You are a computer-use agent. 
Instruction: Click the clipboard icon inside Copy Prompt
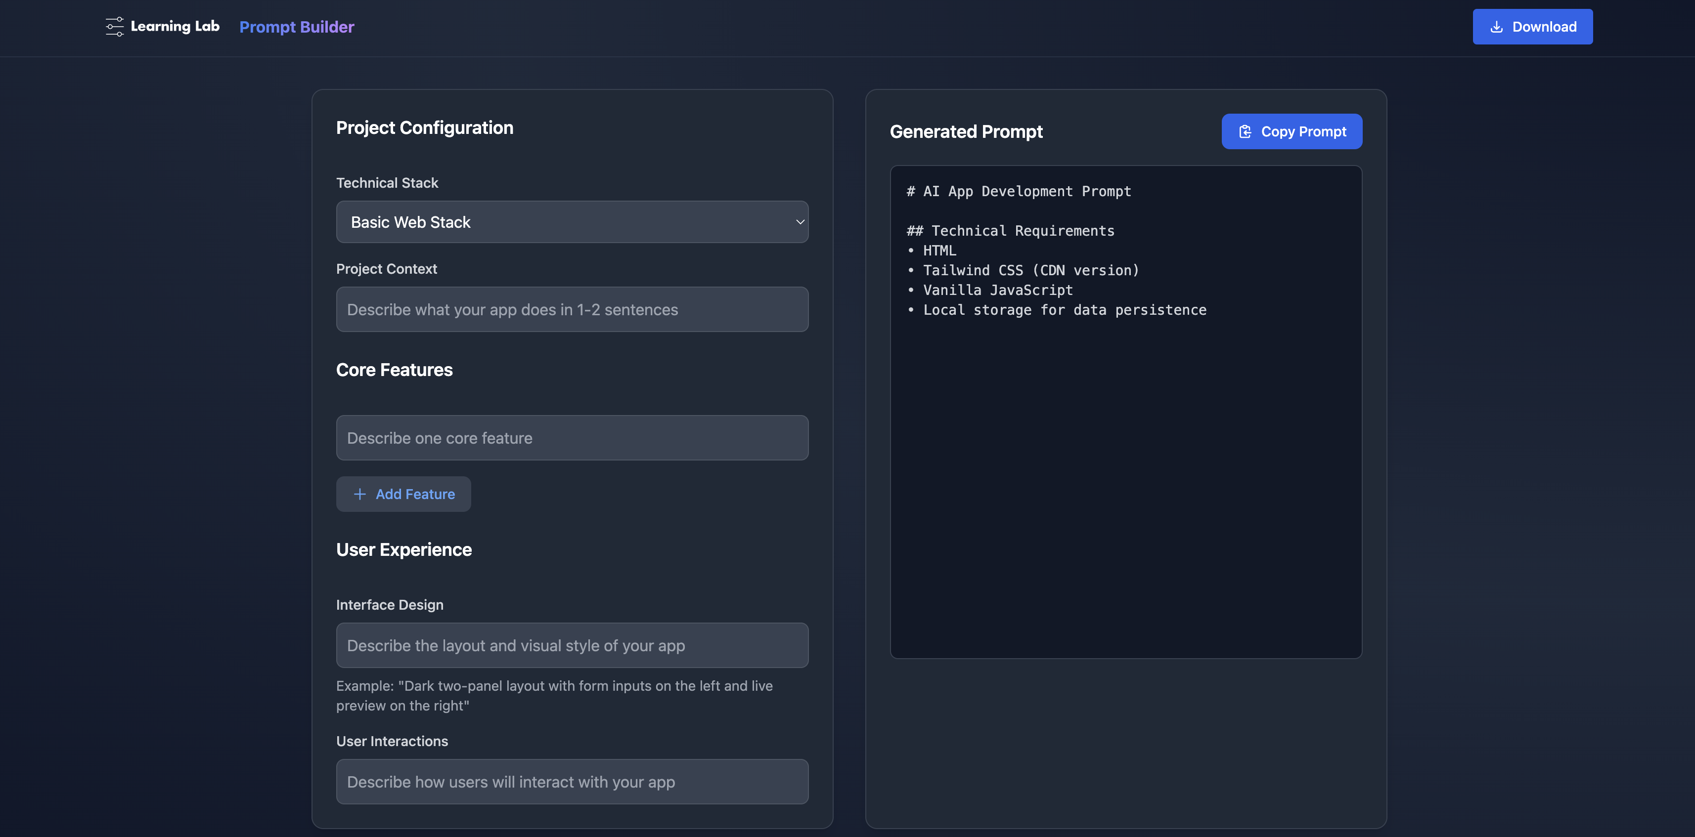tap(1246, 131)
